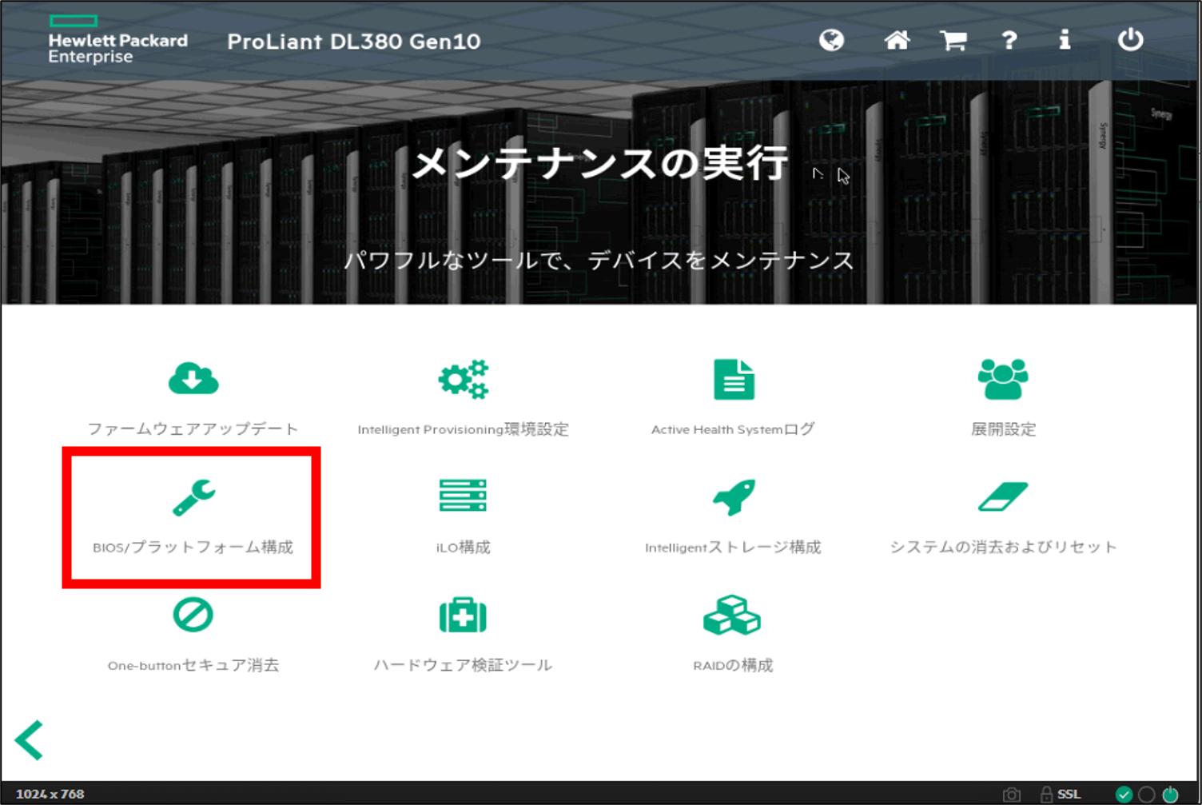Open iLO configuration server icon
Viewport: 1202px width, 805px height.
pyautogui.click(x=463, y=496)
